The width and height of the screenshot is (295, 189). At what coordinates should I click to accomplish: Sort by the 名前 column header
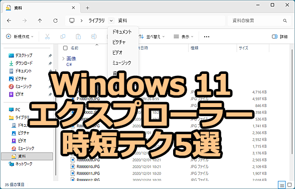point(74,48)
